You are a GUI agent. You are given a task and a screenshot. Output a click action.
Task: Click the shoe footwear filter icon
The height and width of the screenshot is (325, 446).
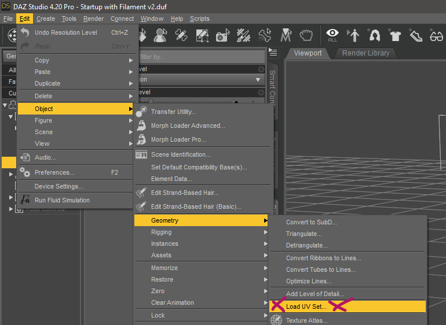(x=415, y=35)
